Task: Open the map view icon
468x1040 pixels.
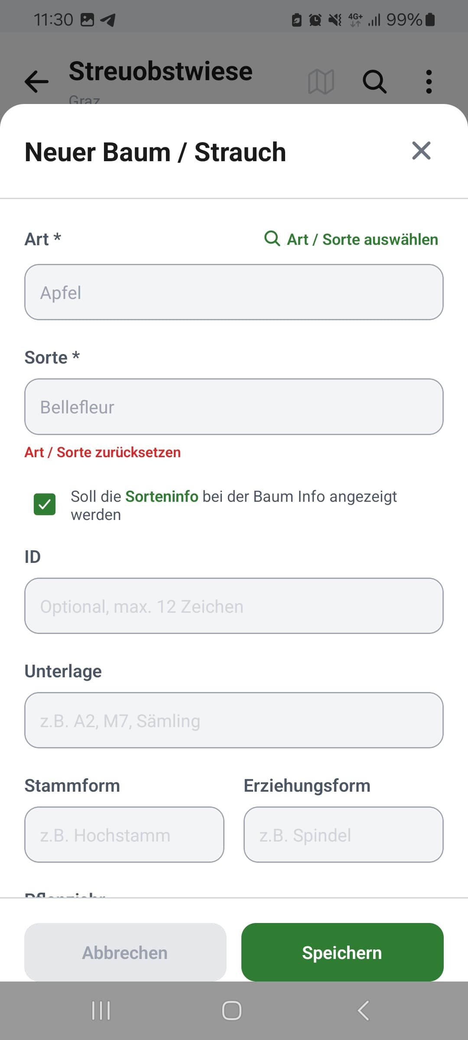Action: pyautogui.click(x=321, y=81)
